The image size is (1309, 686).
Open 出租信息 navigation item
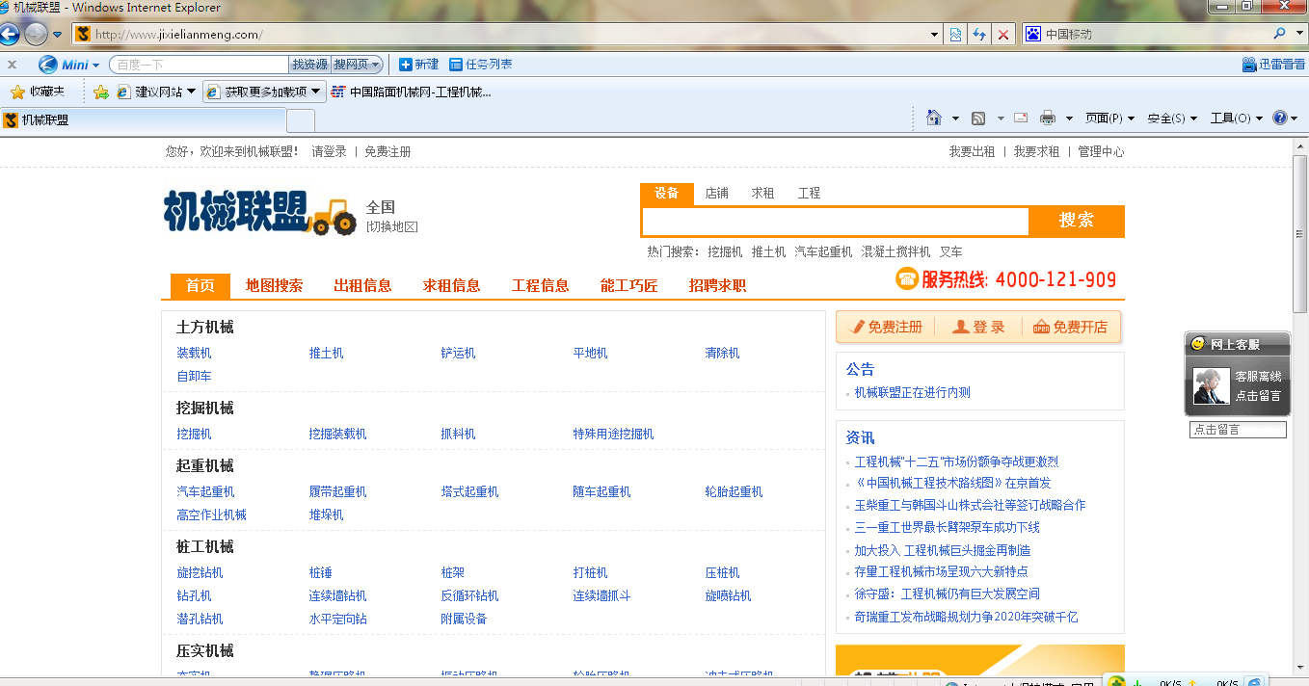pyautogui.click(x=362, y=285)
